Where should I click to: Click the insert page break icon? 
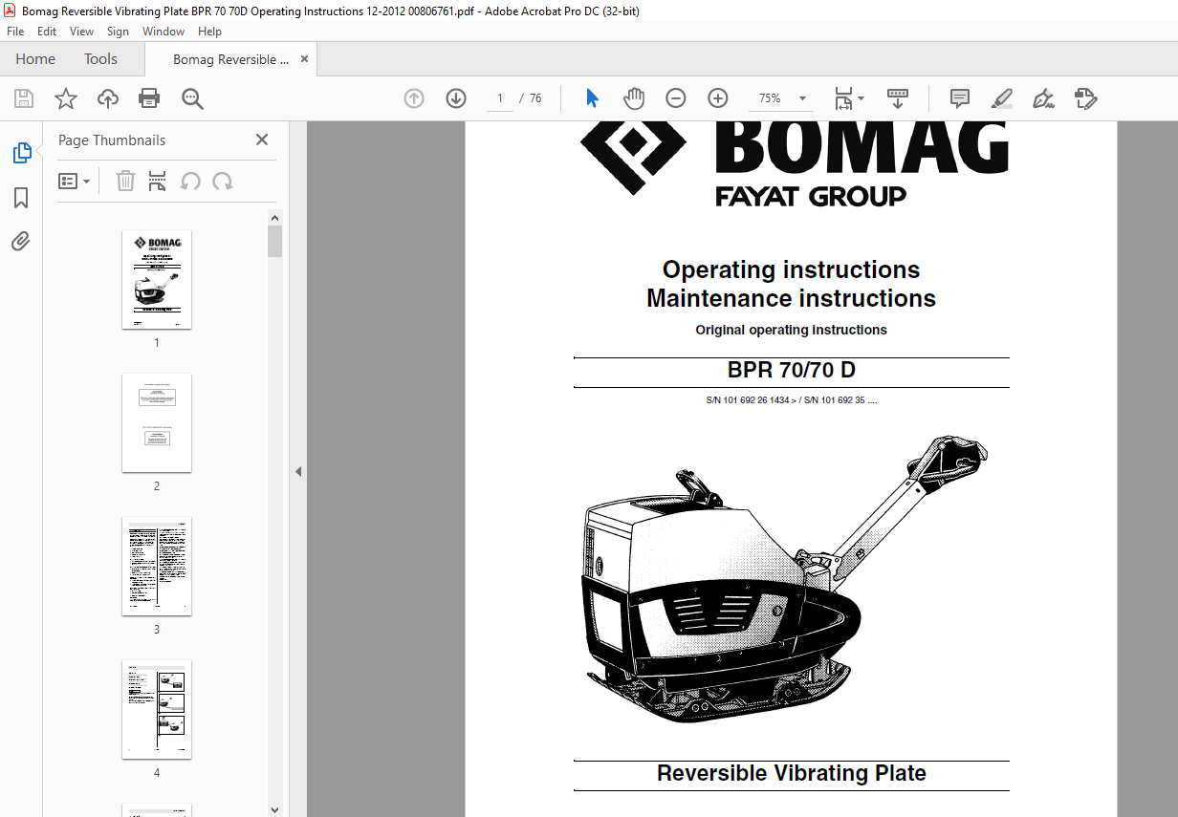[158, 181]
